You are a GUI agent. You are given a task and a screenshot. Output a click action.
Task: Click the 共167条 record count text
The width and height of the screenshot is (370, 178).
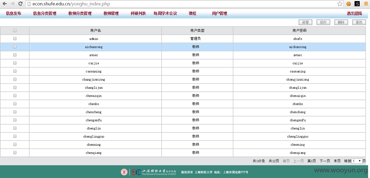pos(259,161)
